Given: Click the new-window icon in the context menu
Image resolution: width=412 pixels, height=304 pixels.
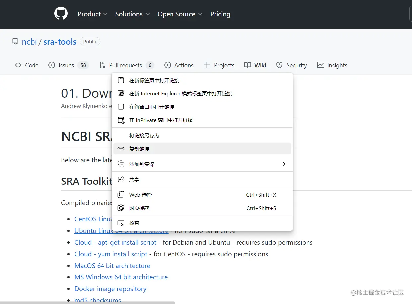Looking at the screenshot, I should [121, 107].
